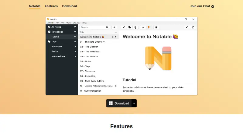Image resolution: width=243 pixels, height=134 pixels.
Task: Open note in new window icon
Action: point(193,27)
